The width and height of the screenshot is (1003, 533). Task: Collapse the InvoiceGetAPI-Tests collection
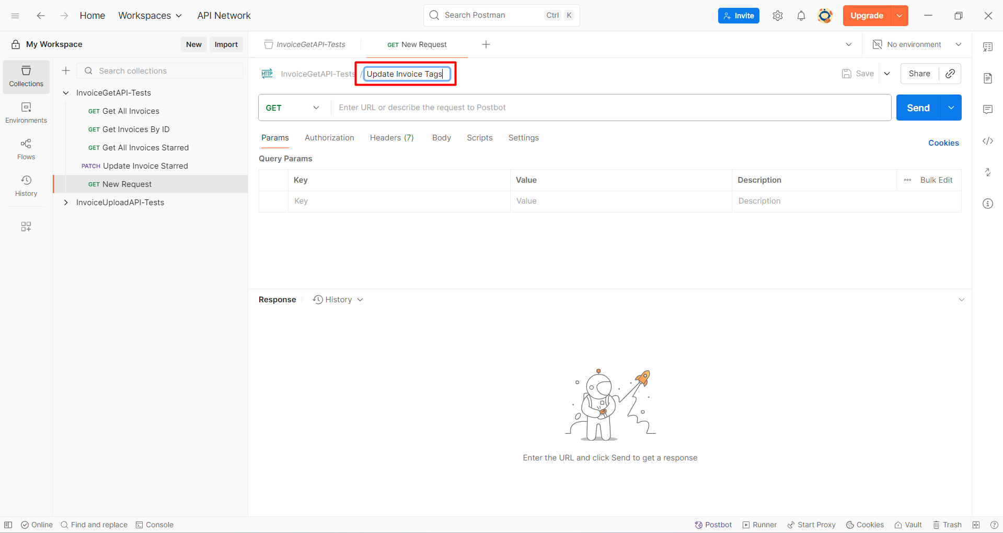click(65, 92)
